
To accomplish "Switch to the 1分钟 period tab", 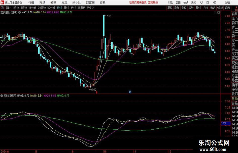I will [16, 8].
